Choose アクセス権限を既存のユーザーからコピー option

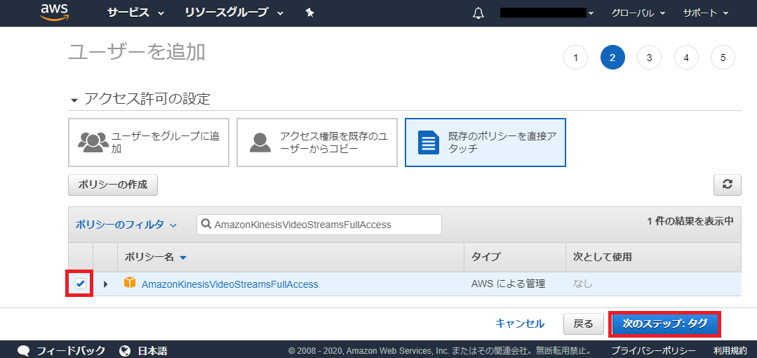[x=316, y=142]
